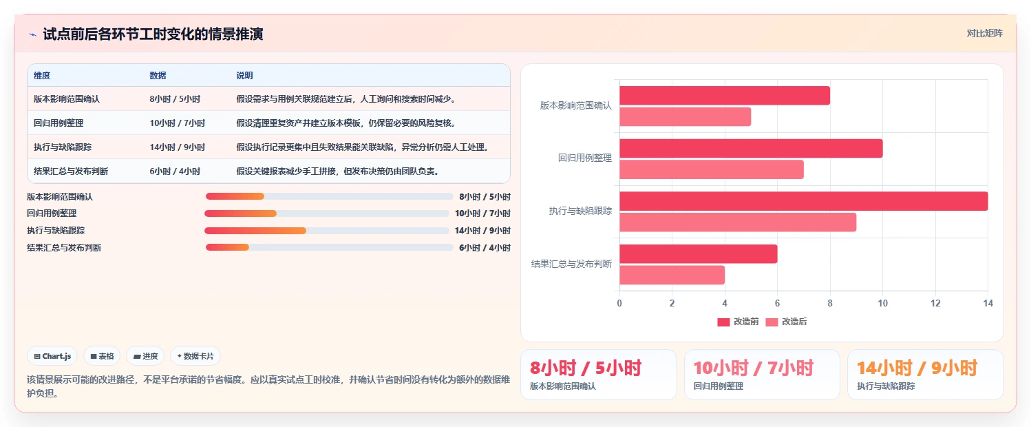Click the 结果汇总与发布判断 progress row label

(64, 247)
